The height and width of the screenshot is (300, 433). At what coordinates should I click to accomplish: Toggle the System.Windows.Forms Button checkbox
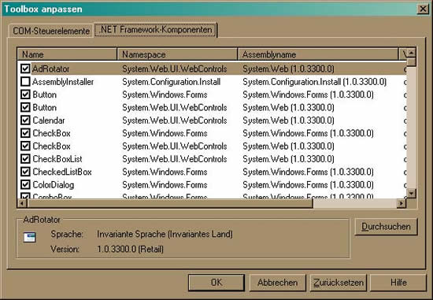25,94
